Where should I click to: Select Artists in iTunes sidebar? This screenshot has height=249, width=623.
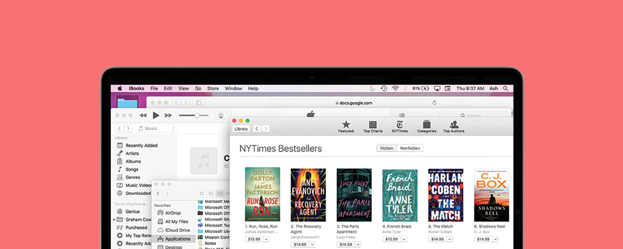(x=132, y=153)
